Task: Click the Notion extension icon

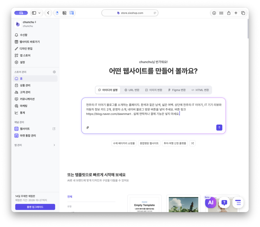Action: tap(65, 13)
